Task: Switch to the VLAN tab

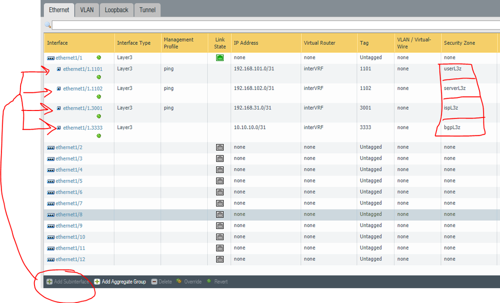Action: click(x=87, y=10)
